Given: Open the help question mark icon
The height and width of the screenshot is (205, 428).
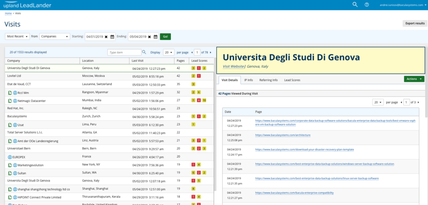Looking at the screenshot, I should coord(367,5).
